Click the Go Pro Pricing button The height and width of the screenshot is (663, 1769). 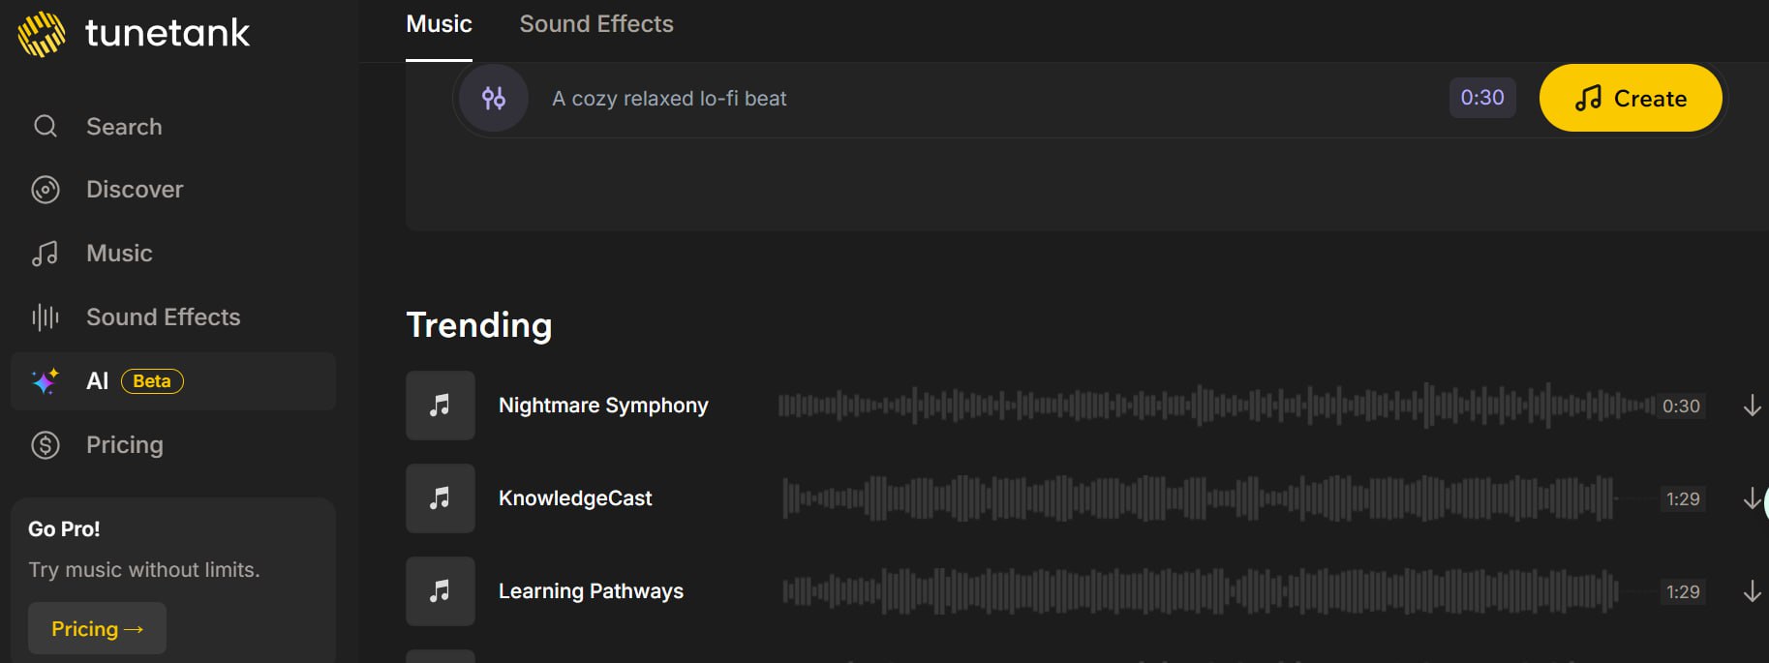tap(97, 629)
